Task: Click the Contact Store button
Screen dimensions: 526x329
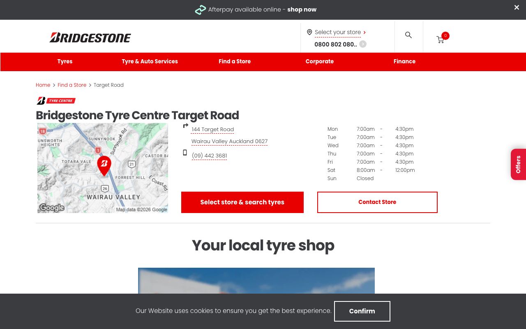Action: [377, 202]
